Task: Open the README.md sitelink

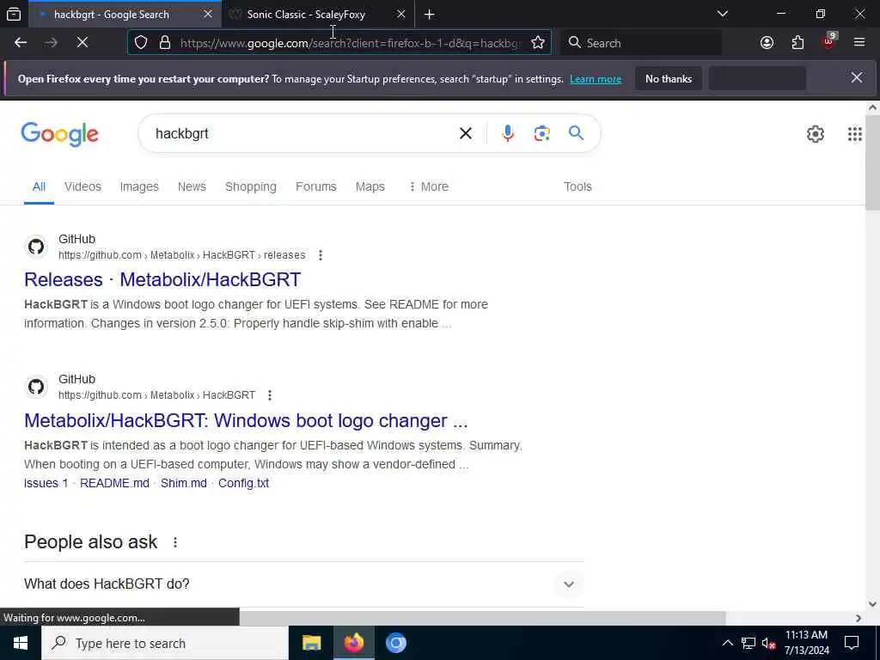Action: pos(114,483)
